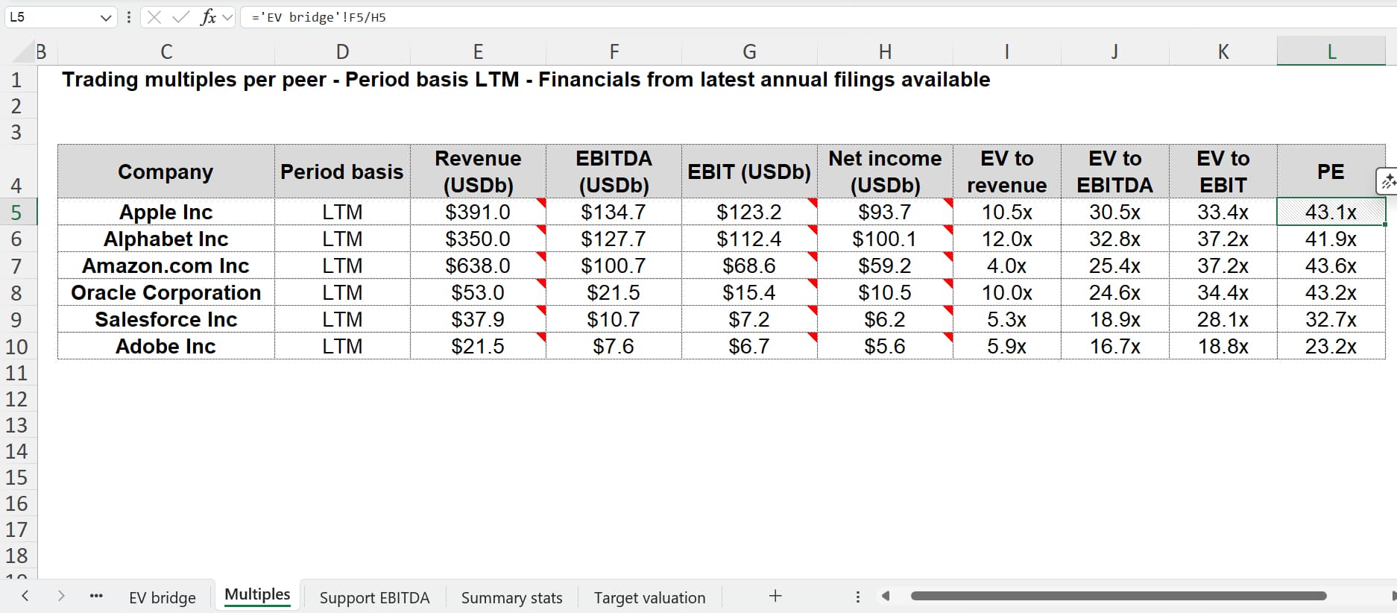Click the Enter checkmark in formula bar
The width and height of the screenshot is (1397, 613).
coord(180,17)
